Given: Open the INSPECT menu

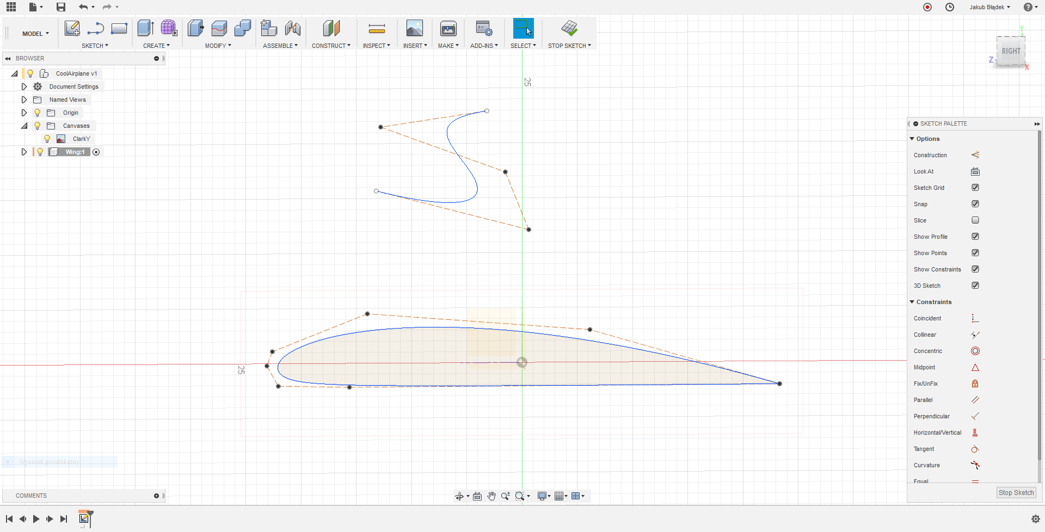Looking at the screenshot, I should point(376,46).
